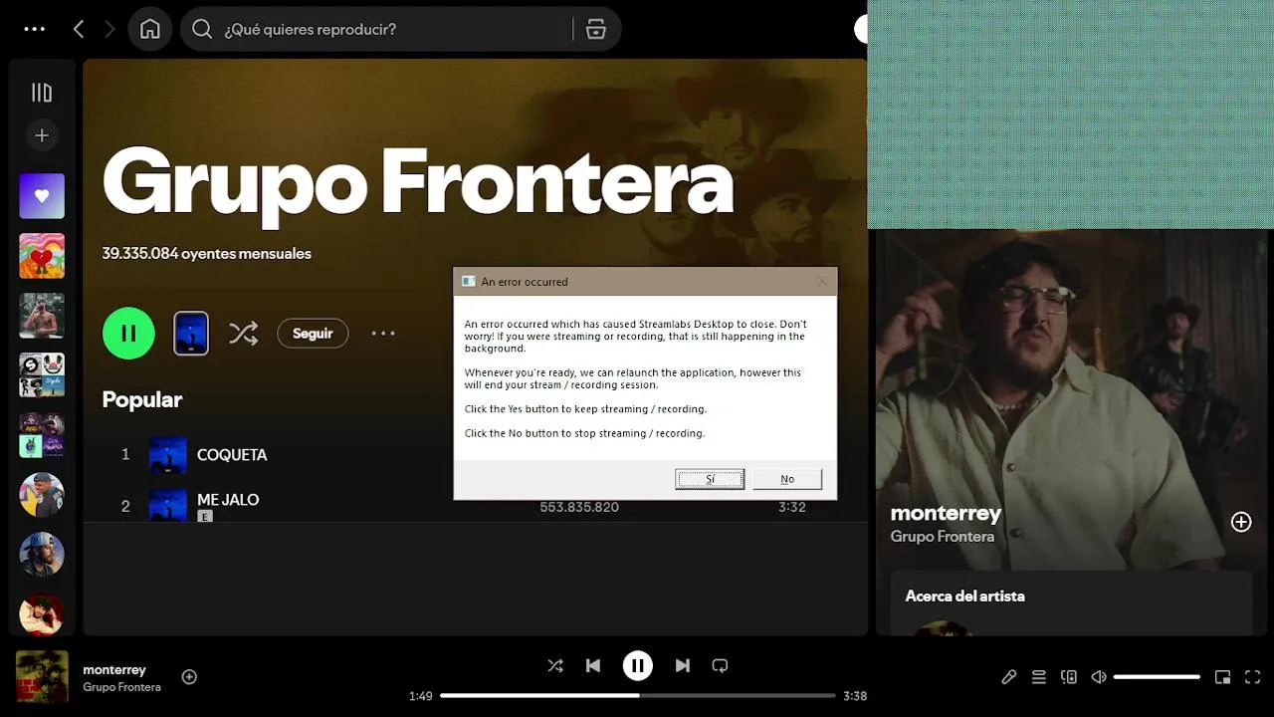The image size is (1274, 717).
Task: Go back with the left arrow
Action: [79, 29]
